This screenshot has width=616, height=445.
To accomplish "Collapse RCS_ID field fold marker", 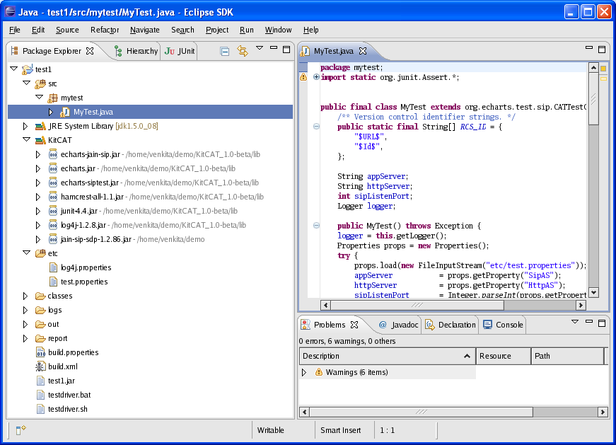I will [316, 127].
